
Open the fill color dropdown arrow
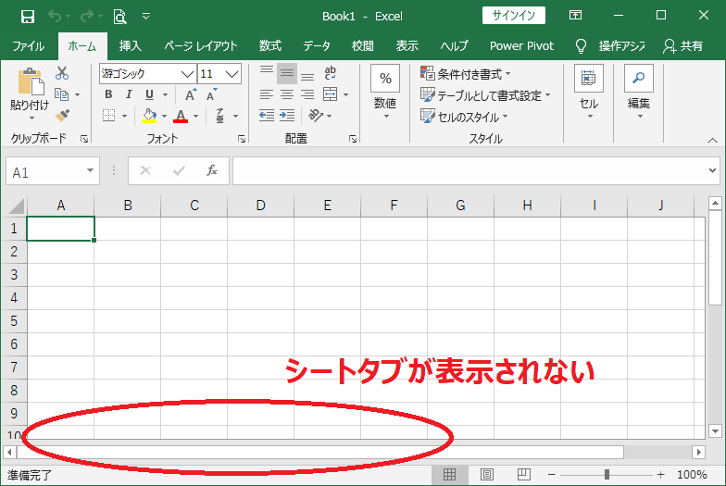click(x=165, y=117)
